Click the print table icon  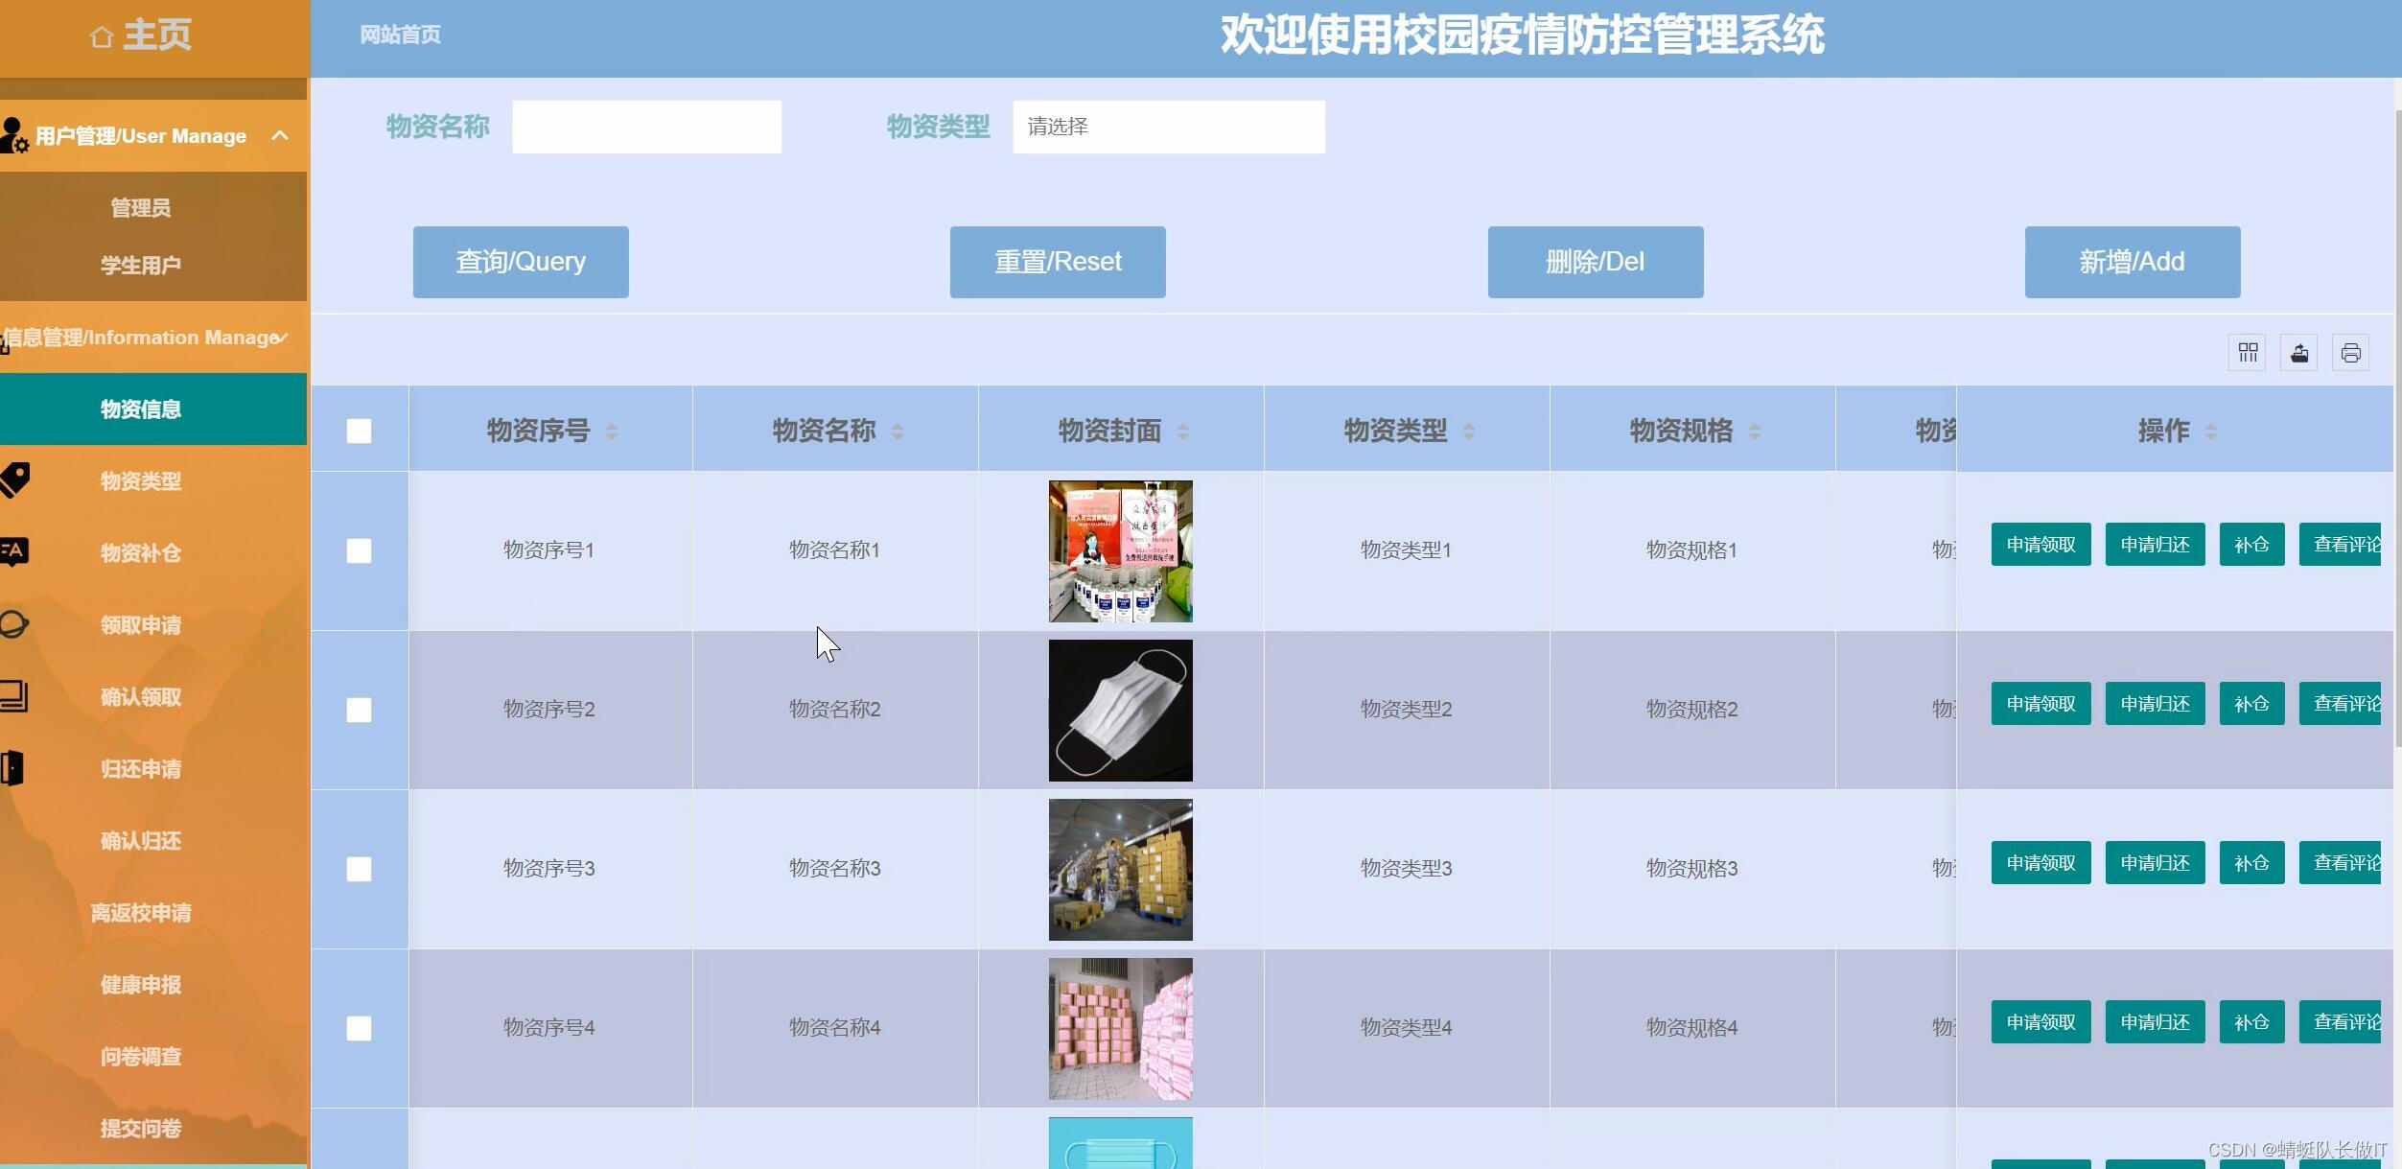[2350, 353]
